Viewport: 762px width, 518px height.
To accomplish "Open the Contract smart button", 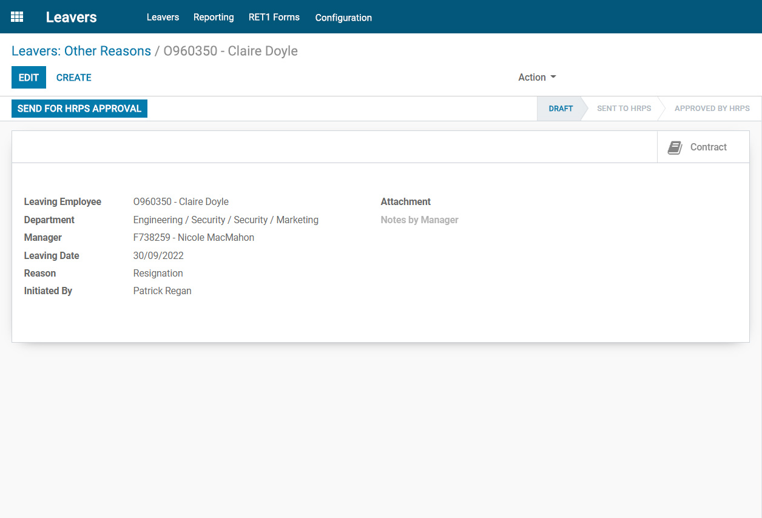I will click(703, 147).
